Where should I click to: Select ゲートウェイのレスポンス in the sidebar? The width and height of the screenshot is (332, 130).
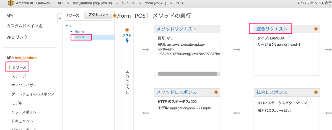pos(33,94)
